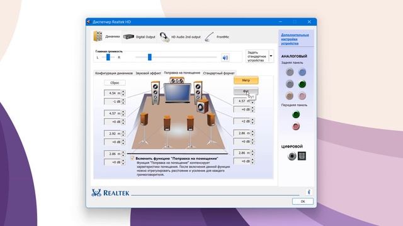Click the L/R balance slider handle
The height and width of the screenshot is (226, 403).
point(108,57)
